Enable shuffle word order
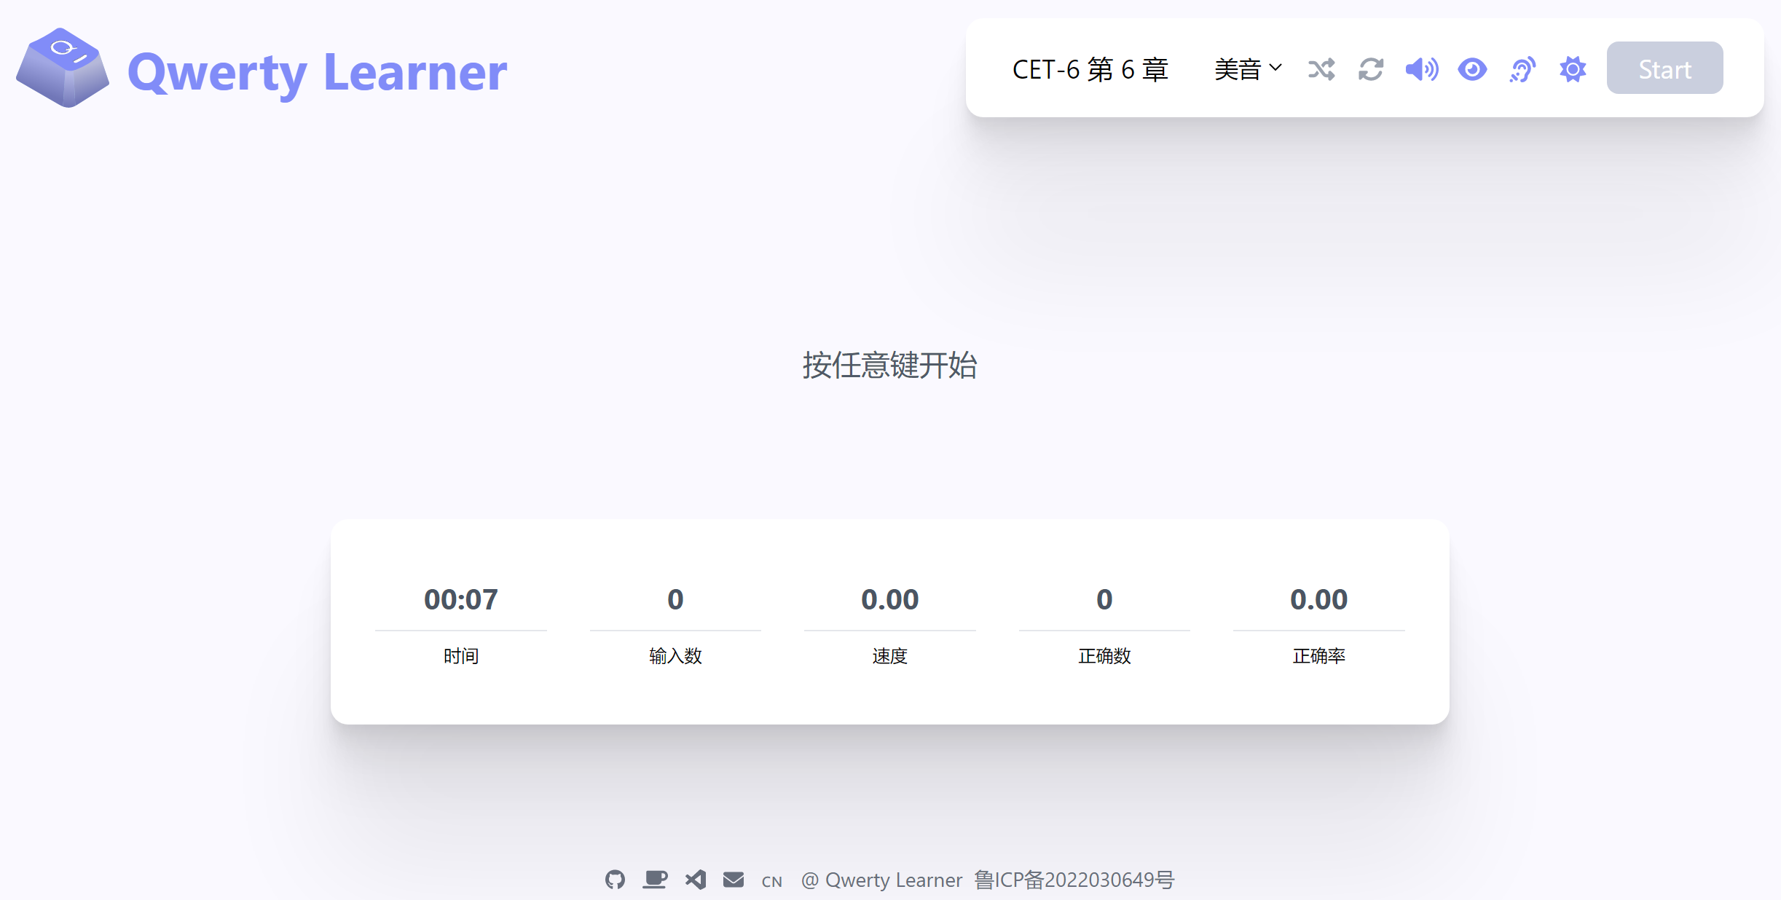 click(1321, 69)
